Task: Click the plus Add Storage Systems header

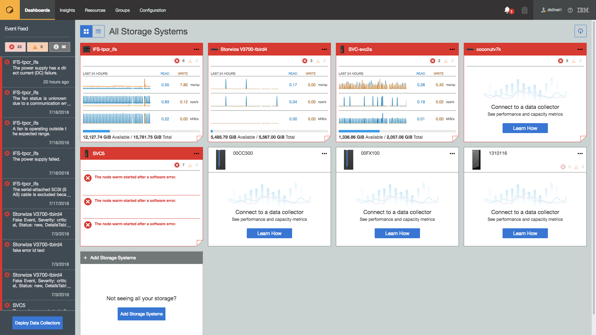Action: coord(142,258)
